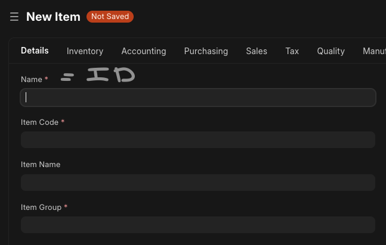Click the New Item page title
Image resolution: width=386 pixels, height=245 pixels.
(x=53, y=17)
